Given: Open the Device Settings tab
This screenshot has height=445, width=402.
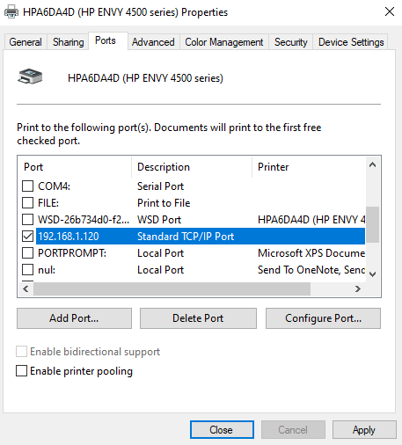Looking at the screenshot, I should coord(351,42).
